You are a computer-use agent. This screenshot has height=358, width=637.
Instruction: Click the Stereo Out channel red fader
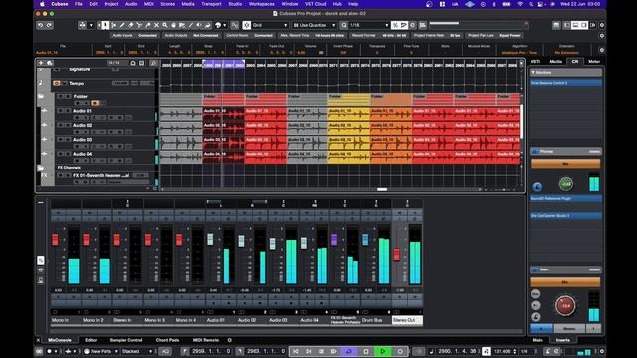click(397, 255)
